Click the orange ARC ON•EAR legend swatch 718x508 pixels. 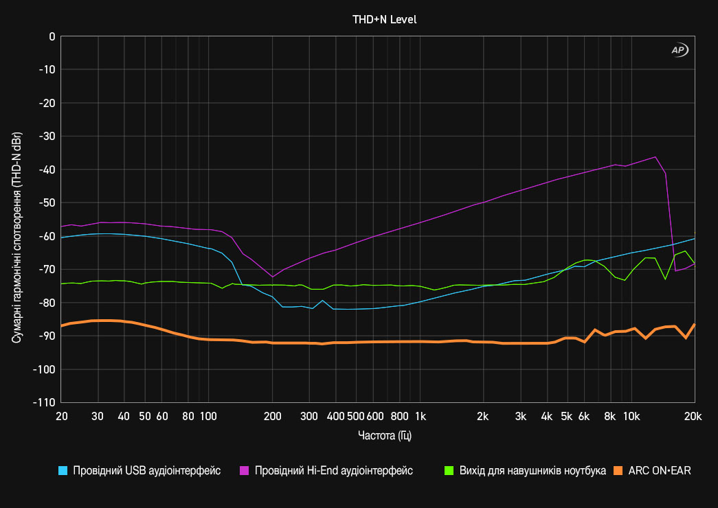[x=618, y=471]
